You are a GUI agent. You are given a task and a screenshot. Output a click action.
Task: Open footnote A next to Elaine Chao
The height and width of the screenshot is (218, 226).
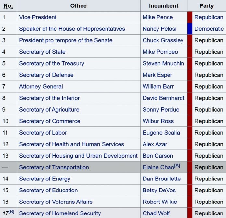(177, 165)
